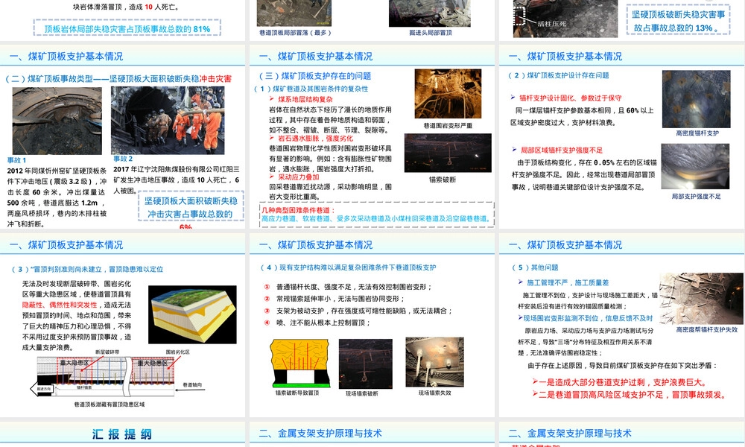This screenshot has width=745, height=447.
Task: Click red line 一是造成大部分巷道支护过剩
Action: [622, 382]
